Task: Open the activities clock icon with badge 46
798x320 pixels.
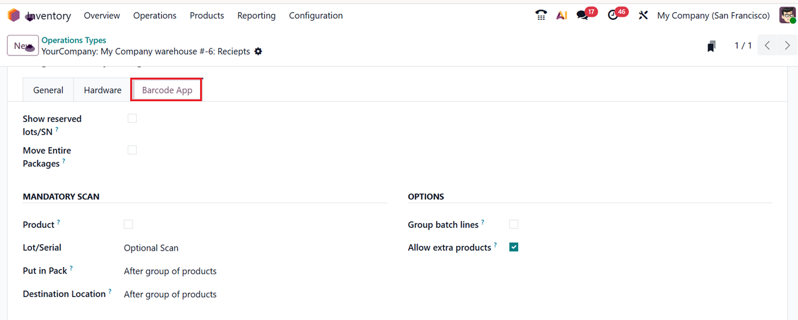Action: click(614, 15)
